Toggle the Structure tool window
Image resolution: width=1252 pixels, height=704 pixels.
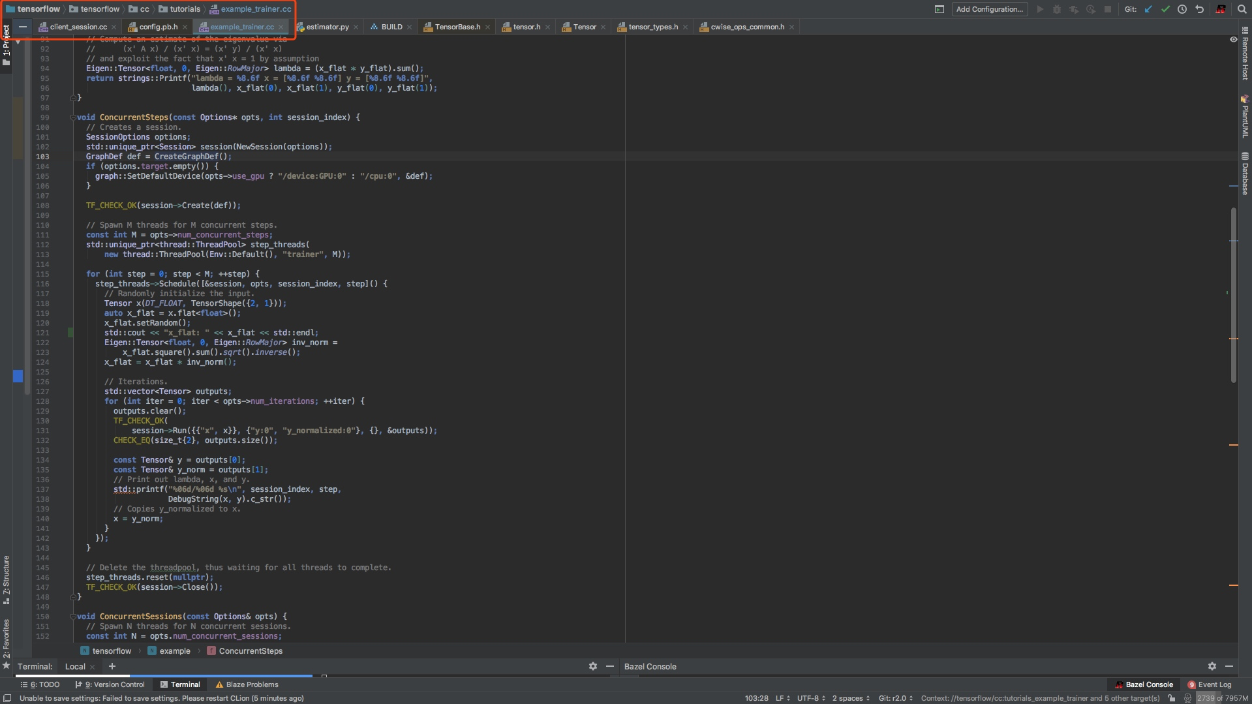pos(6,579)
